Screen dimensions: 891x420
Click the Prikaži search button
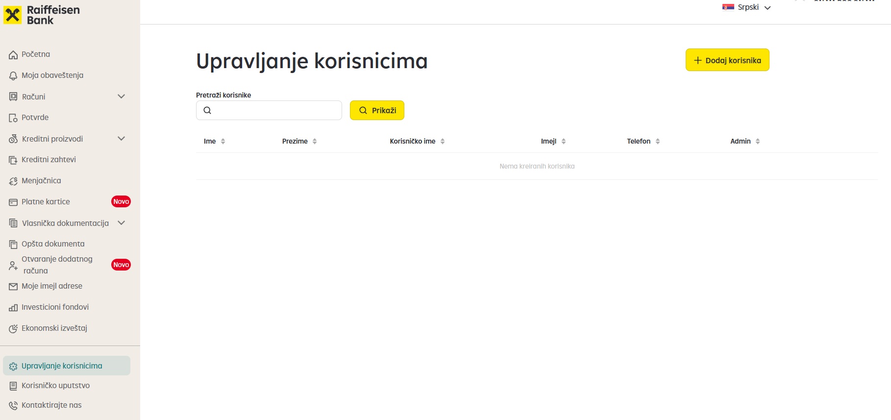[x=377, y=110]
